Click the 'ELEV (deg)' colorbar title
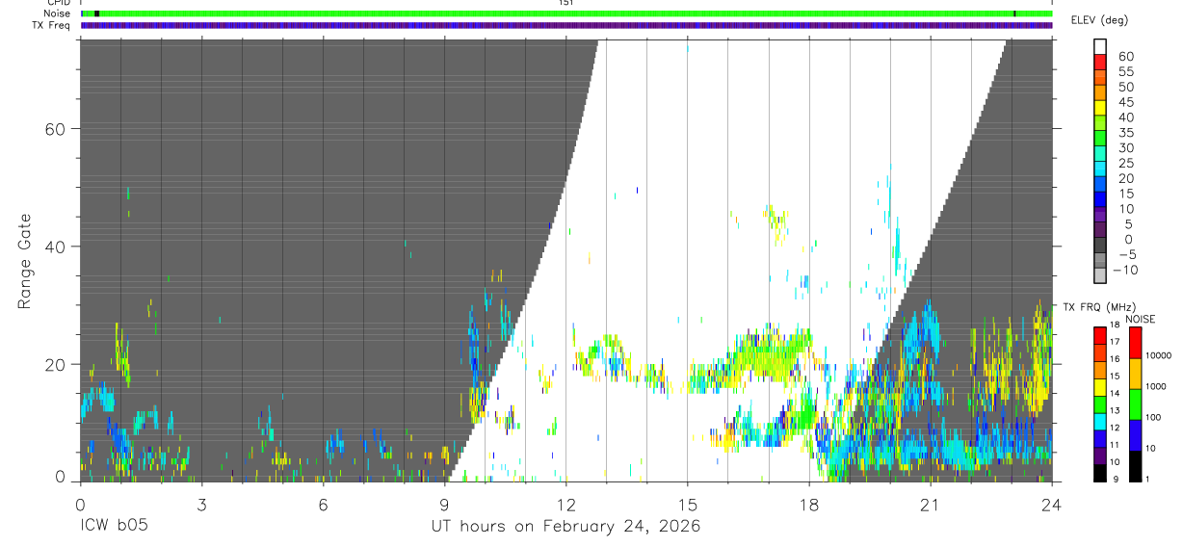The image size is (1183, 546). coord(1101,19)
